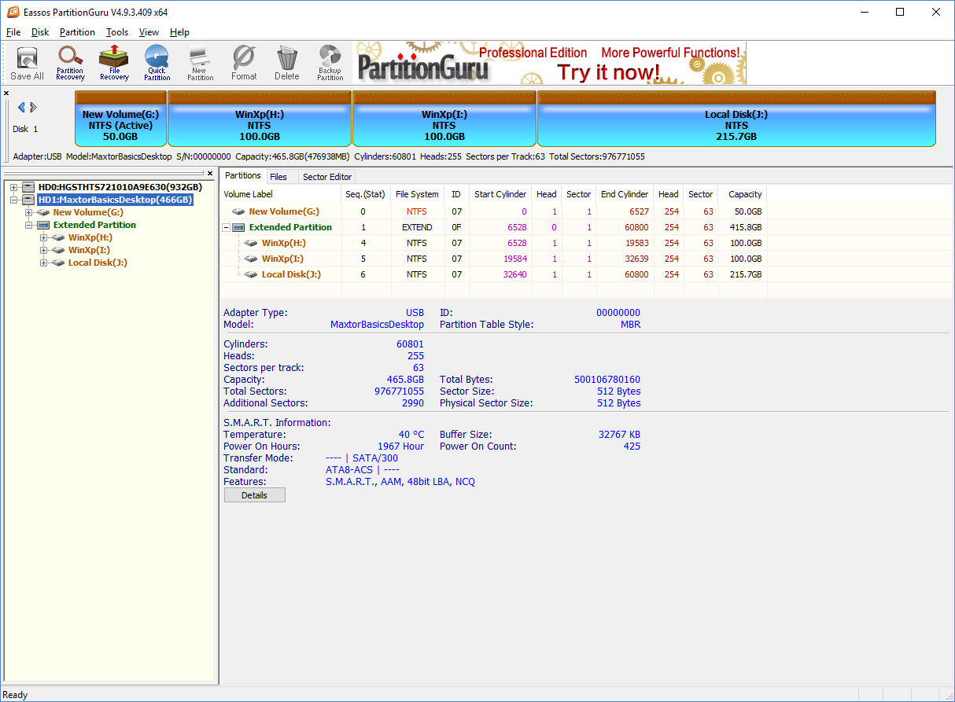
Task: Sort by the File System column header
Action: tap(417, 194)
